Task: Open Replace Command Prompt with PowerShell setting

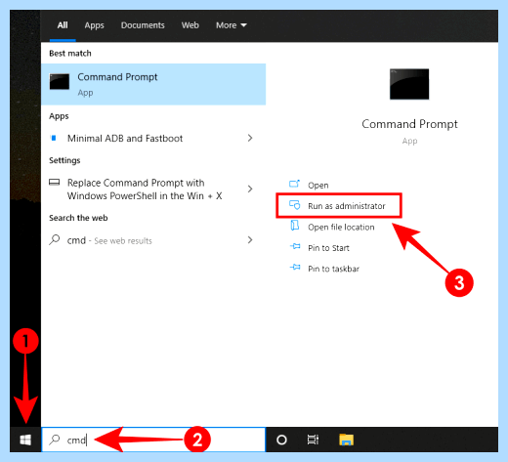Action: (153, 189)
